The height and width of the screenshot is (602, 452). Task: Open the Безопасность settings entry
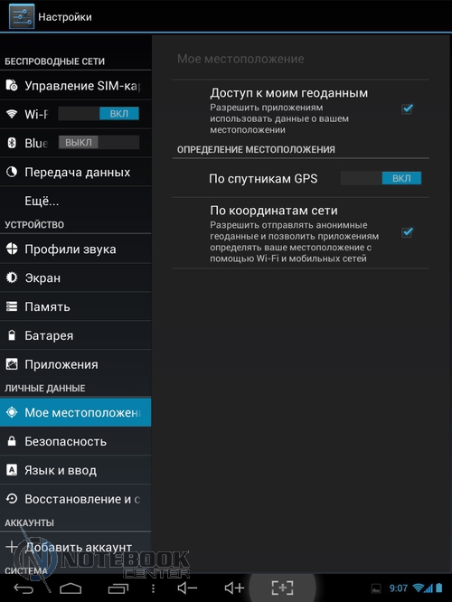coord(76,441)
